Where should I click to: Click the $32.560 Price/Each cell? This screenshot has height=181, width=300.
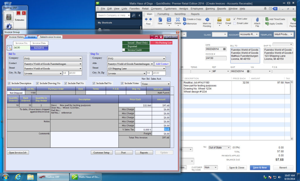coord(135,105)
